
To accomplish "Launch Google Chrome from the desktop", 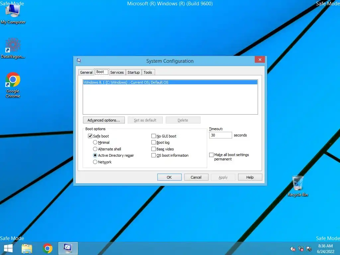I will pos(13,85).
